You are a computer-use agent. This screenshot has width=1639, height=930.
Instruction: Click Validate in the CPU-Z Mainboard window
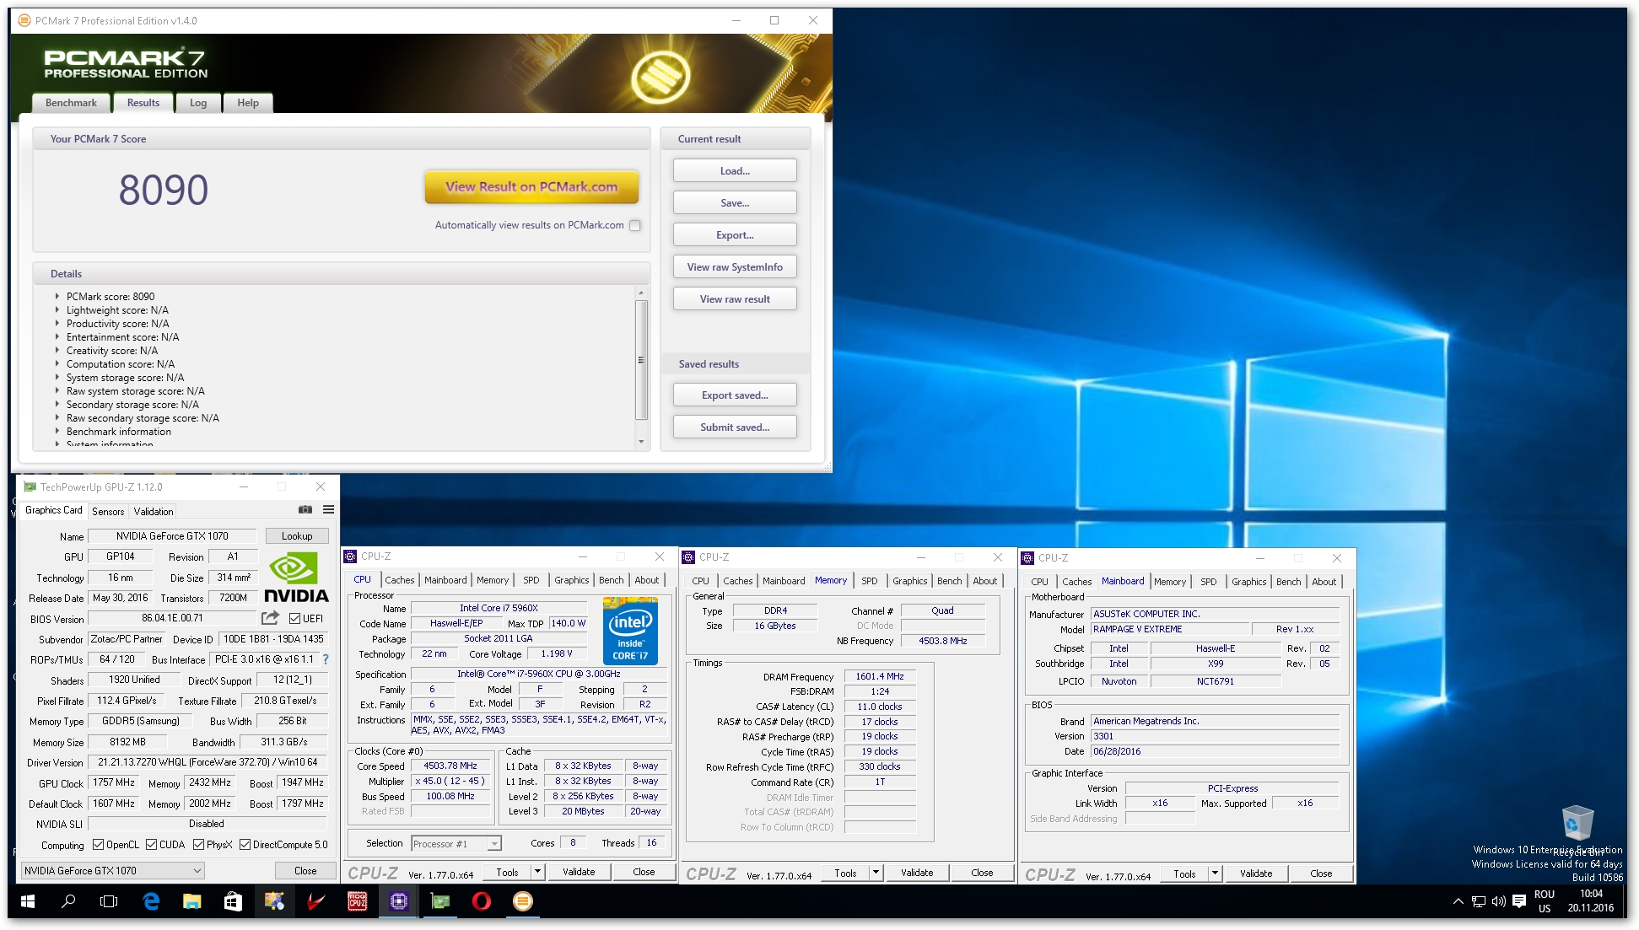click(x=1256, y=874)
